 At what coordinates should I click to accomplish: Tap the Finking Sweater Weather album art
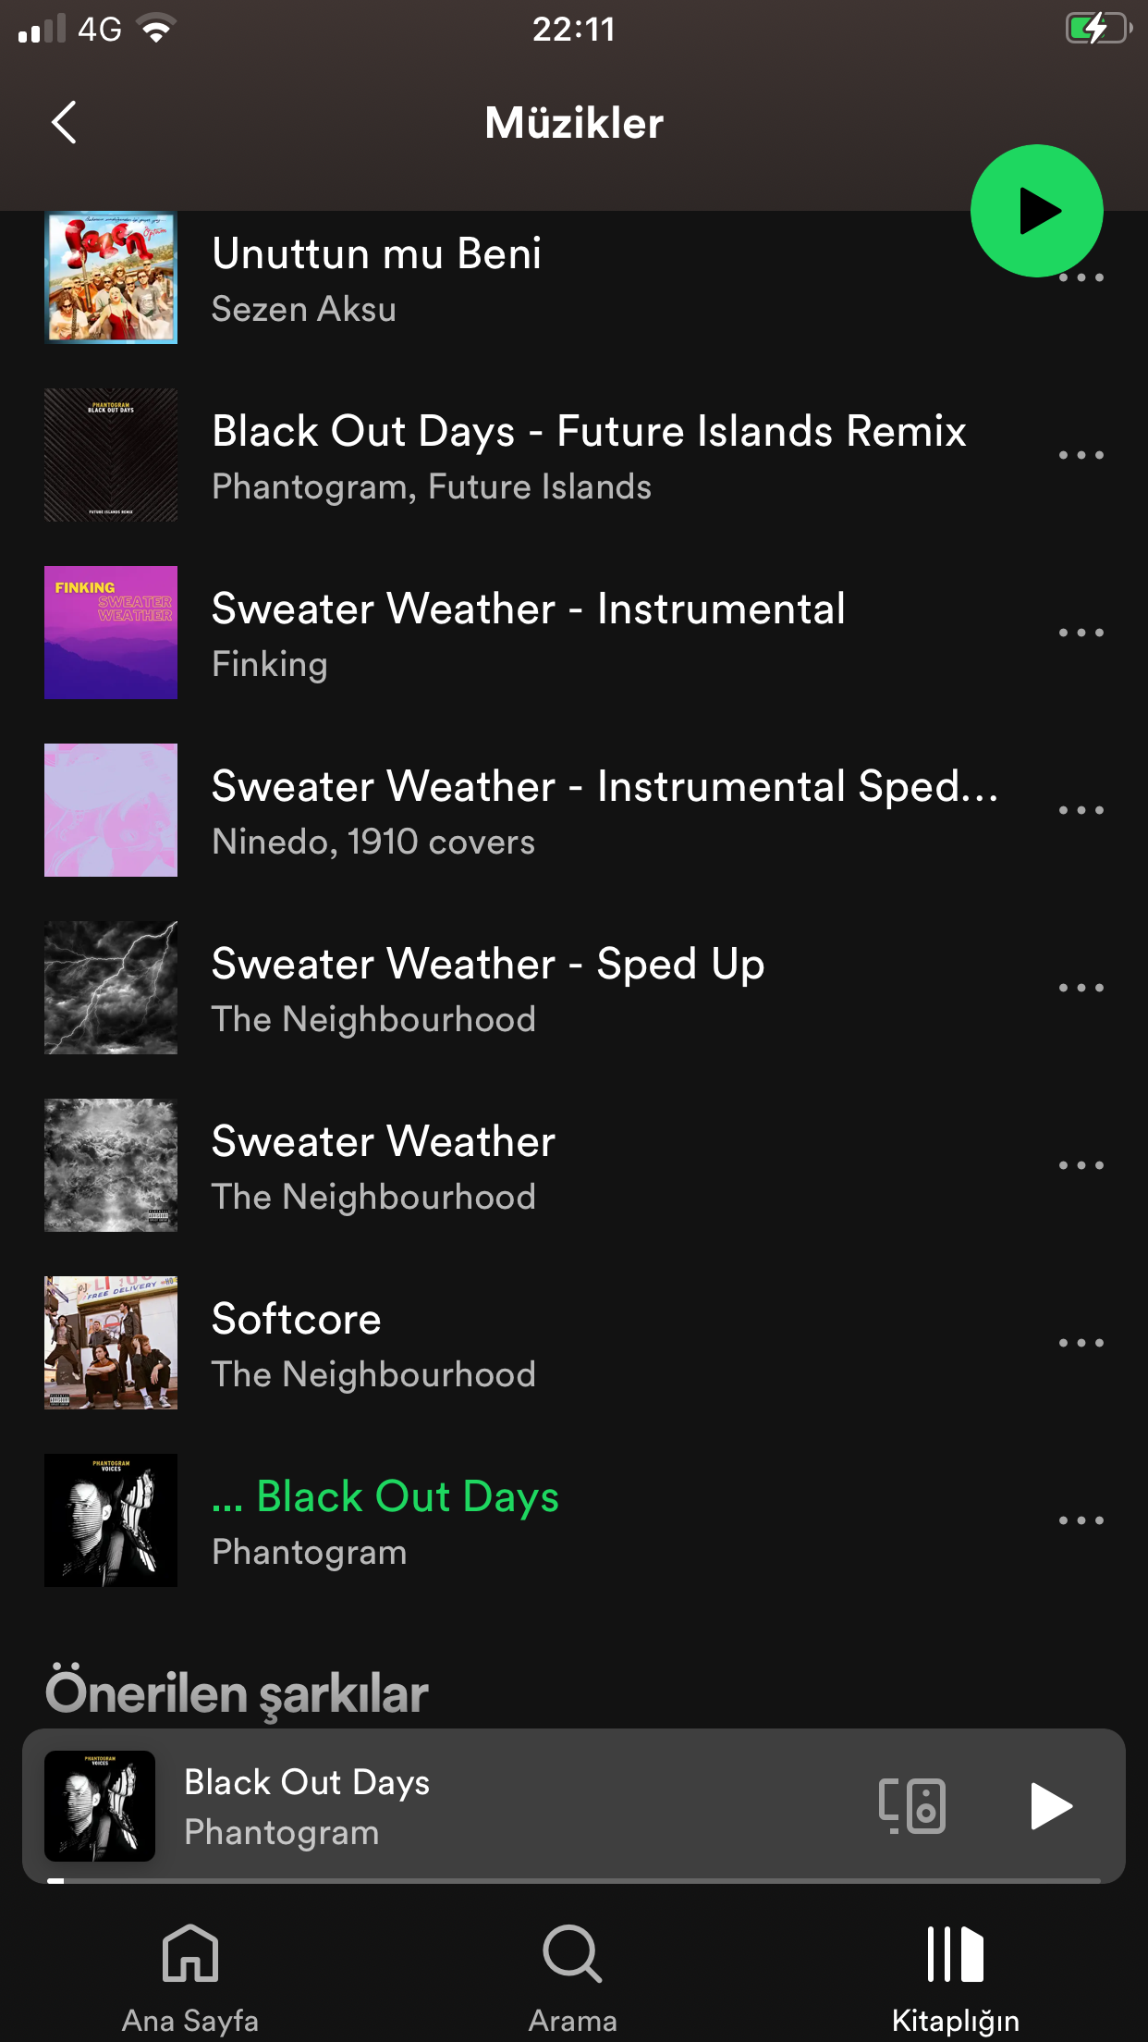click(x=111, y=633)
